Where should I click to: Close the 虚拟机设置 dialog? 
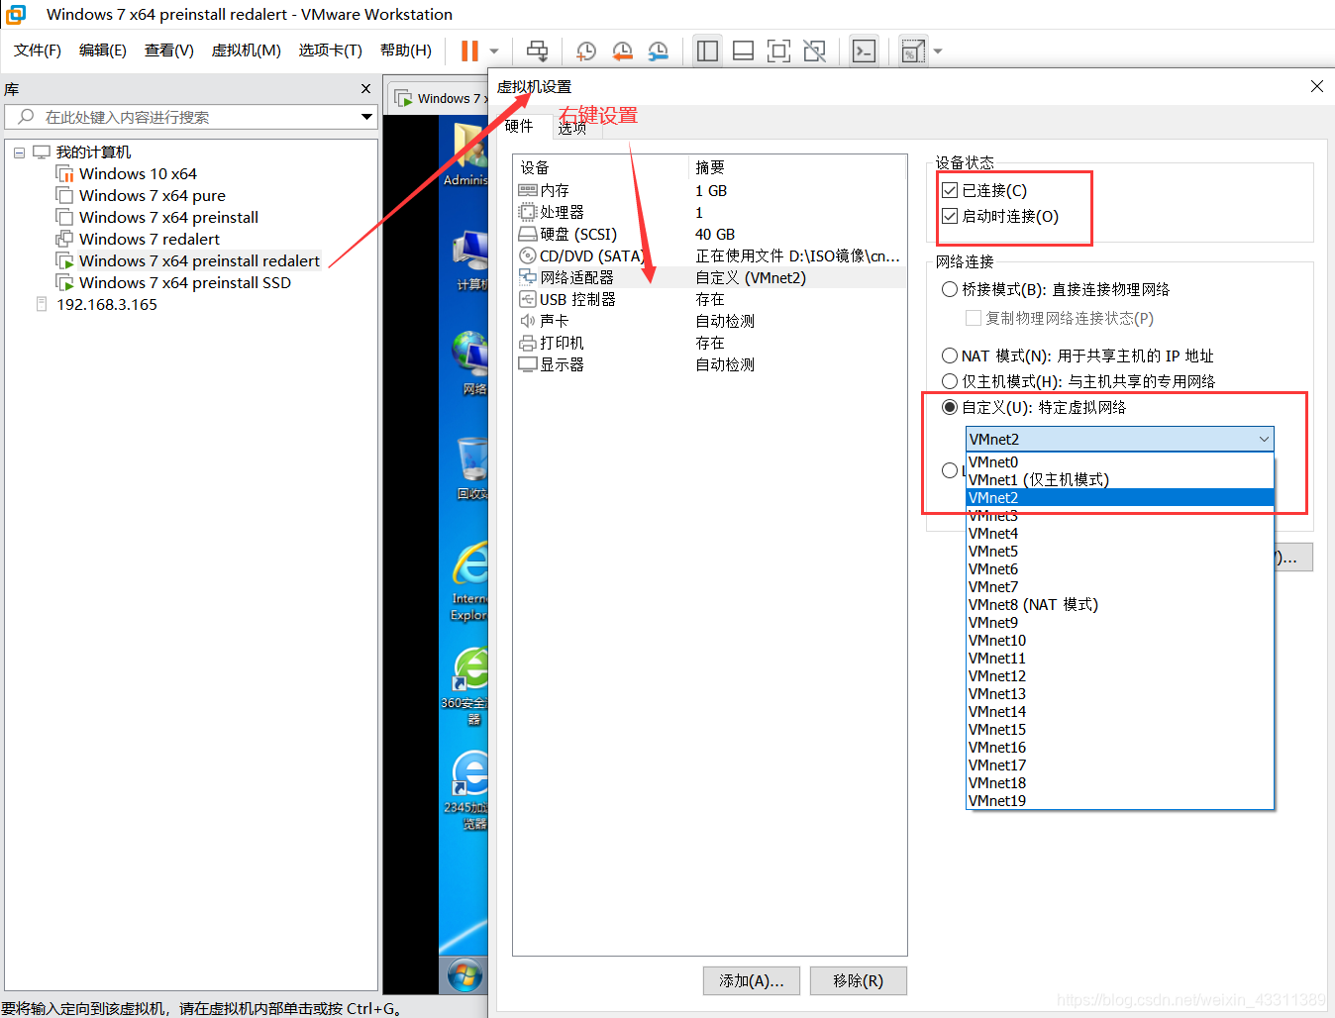(x=1317, y=86)
